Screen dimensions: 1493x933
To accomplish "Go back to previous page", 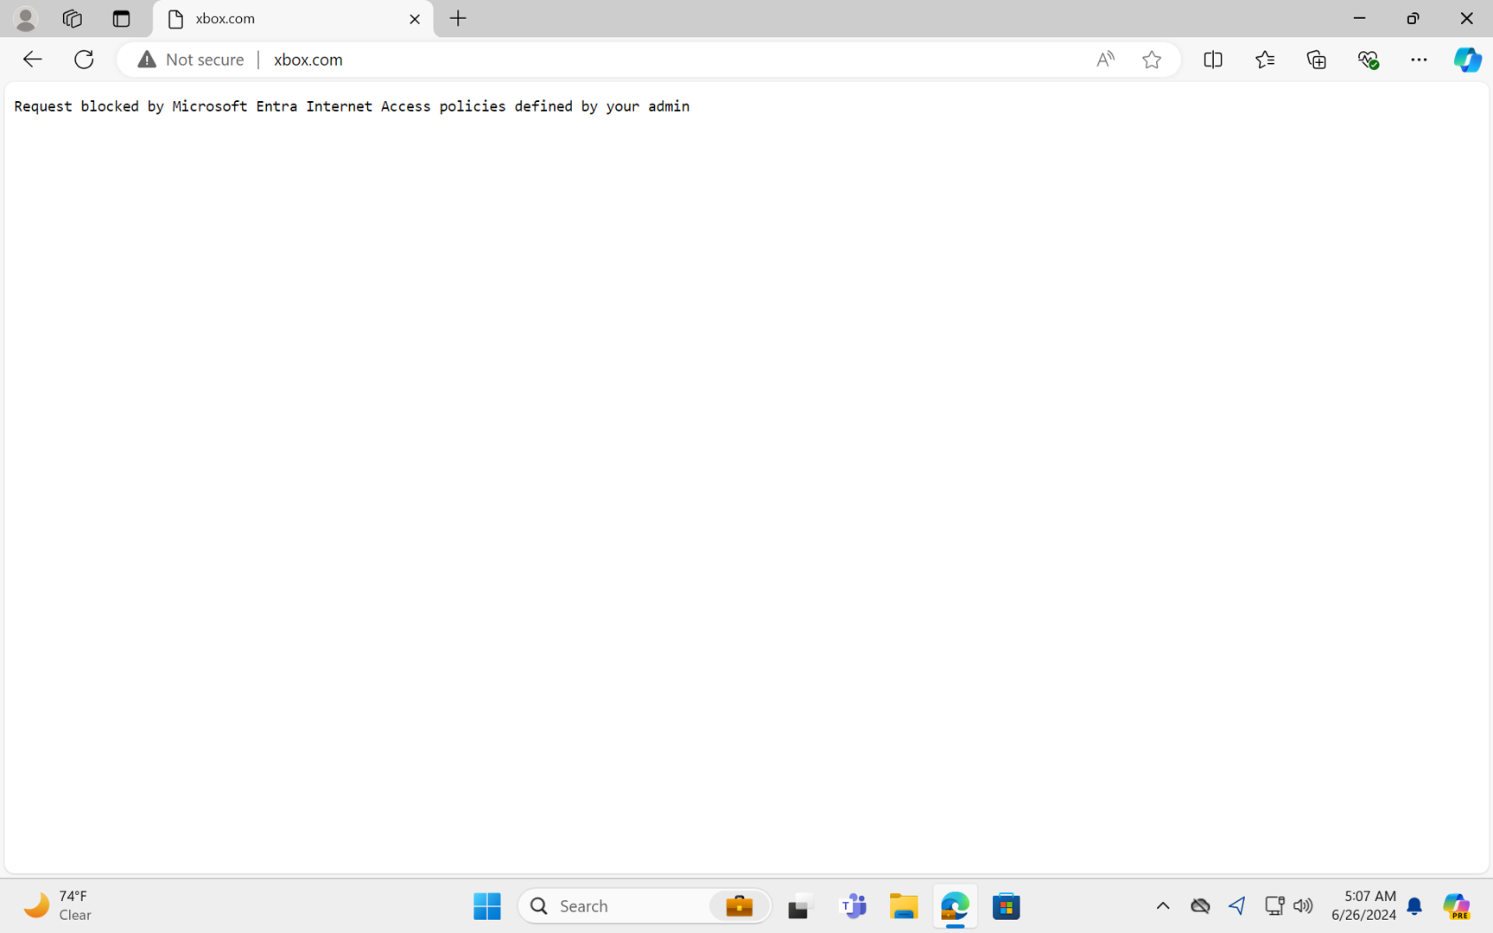I will pos(32,60).
